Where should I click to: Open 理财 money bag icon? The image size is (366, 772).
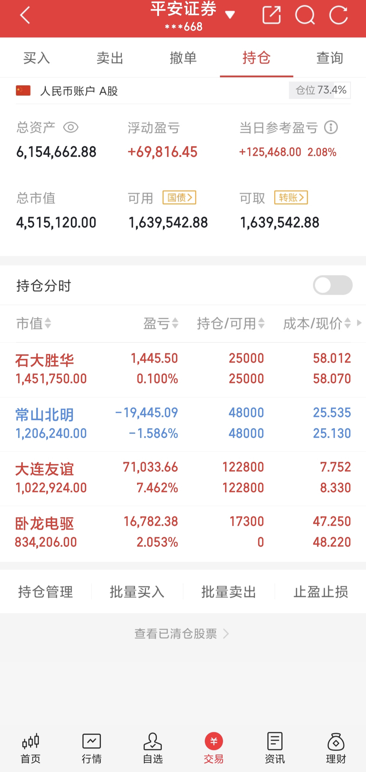click(336, 748)
